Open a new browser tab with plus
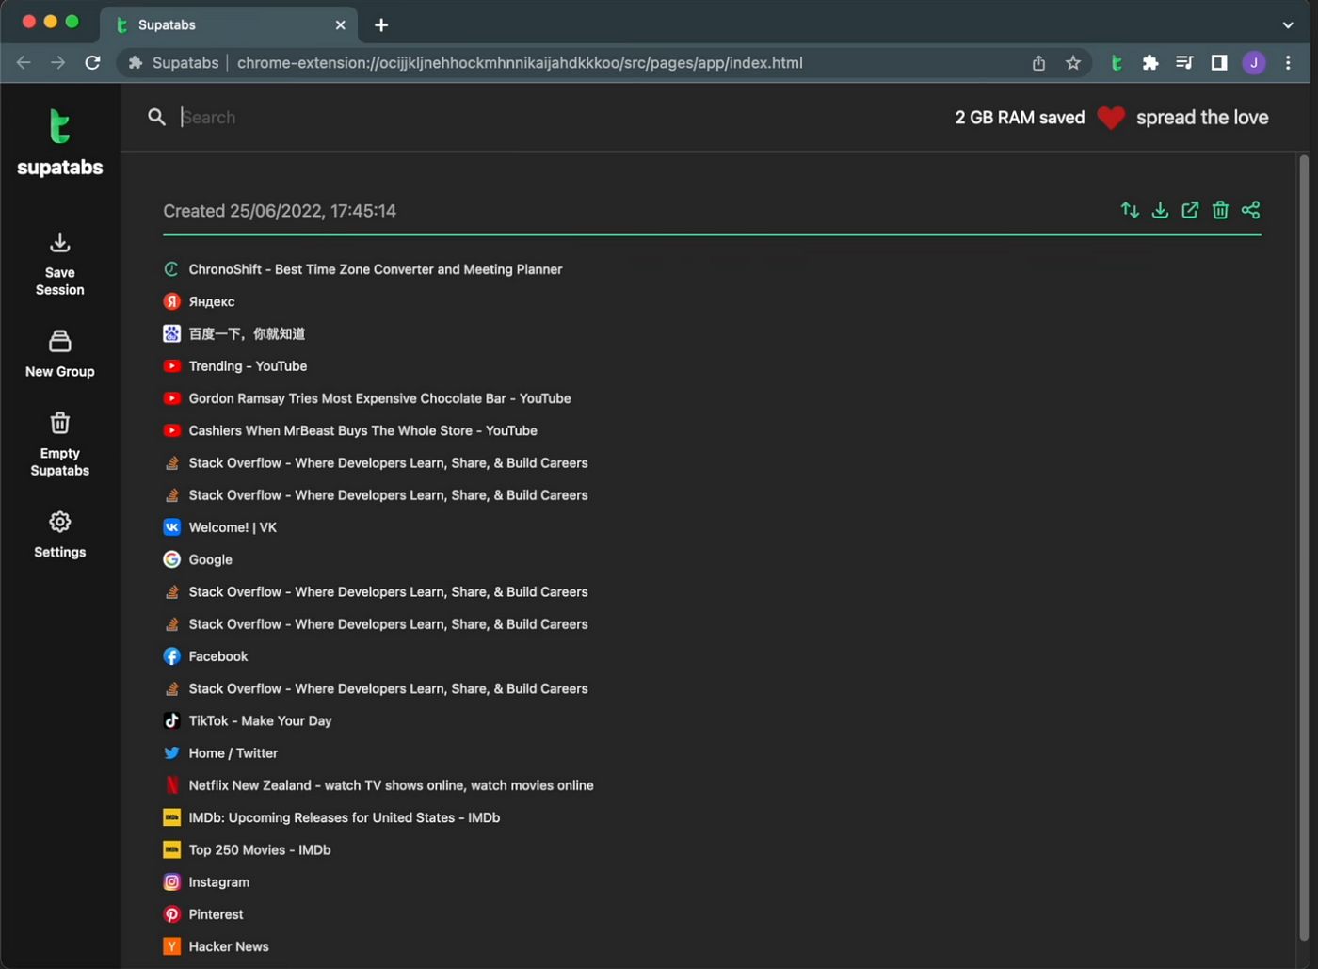1318x969 pixels. pyautogui.click(x=381, y=25)
